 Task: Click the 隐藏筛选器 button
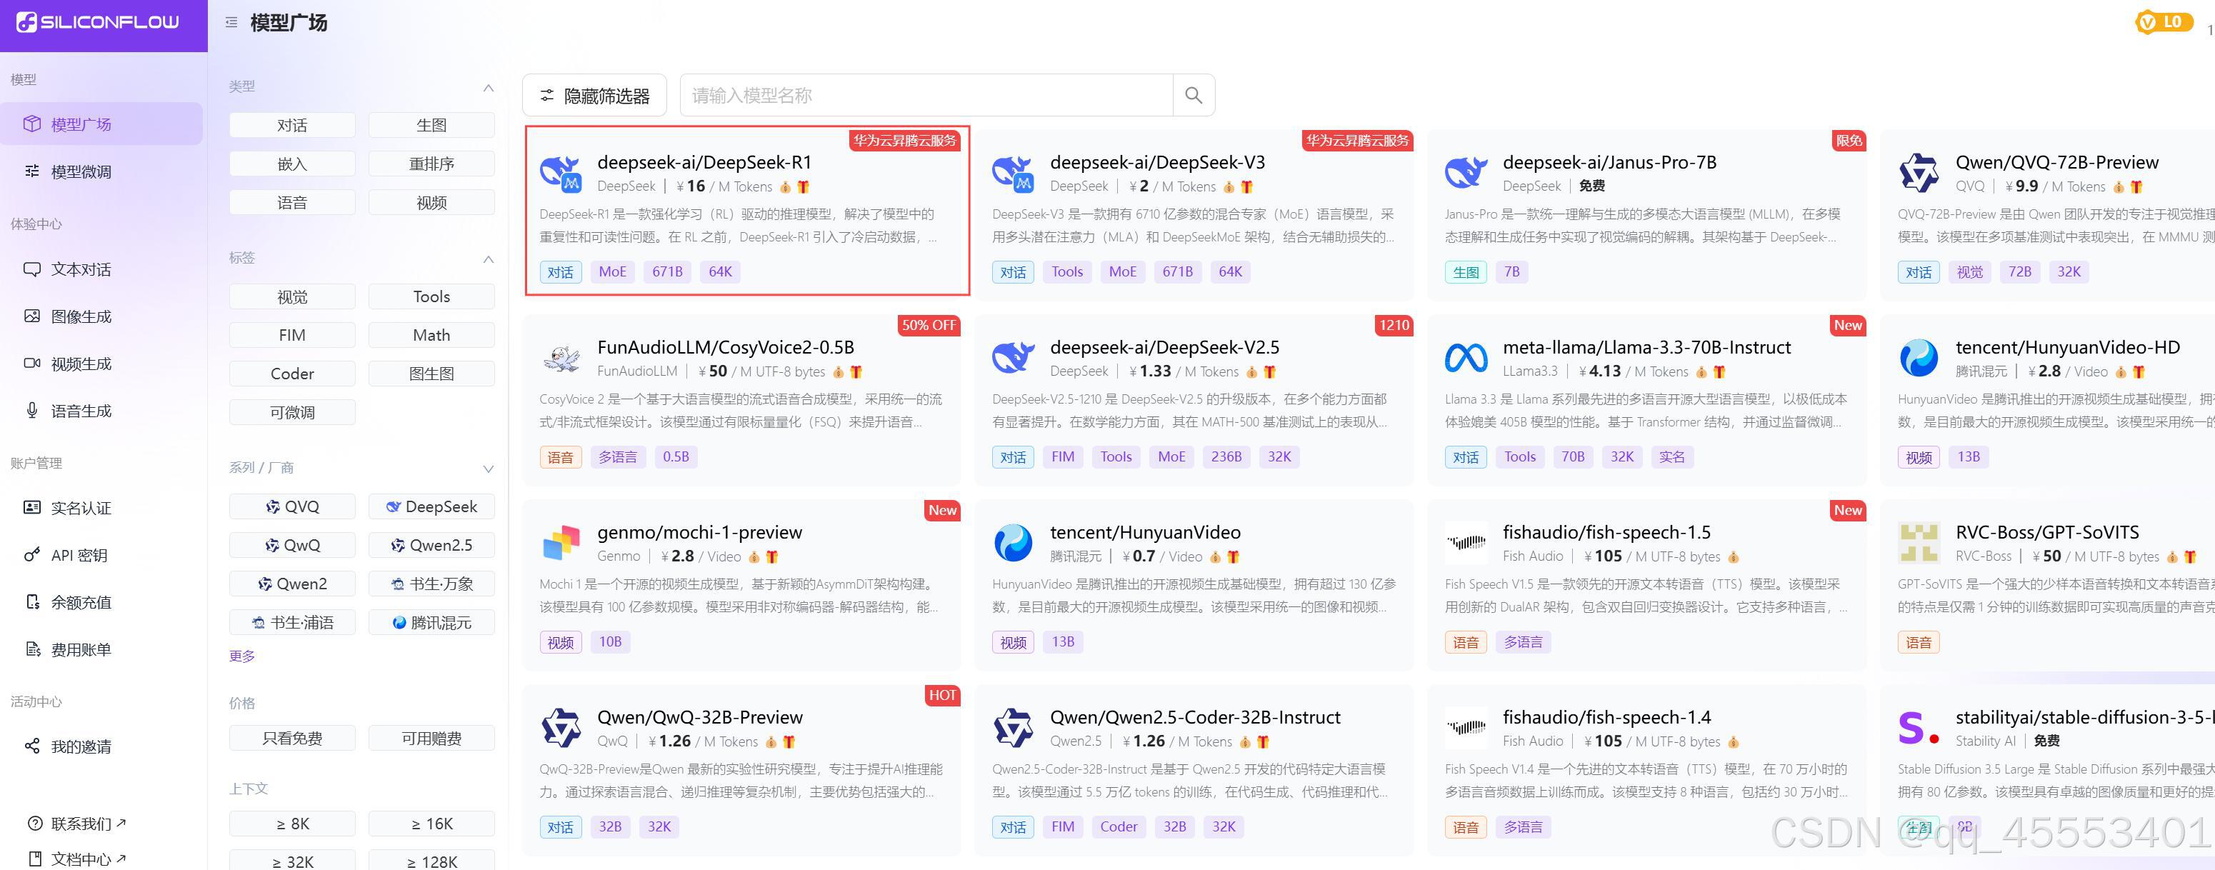point(594,96)
